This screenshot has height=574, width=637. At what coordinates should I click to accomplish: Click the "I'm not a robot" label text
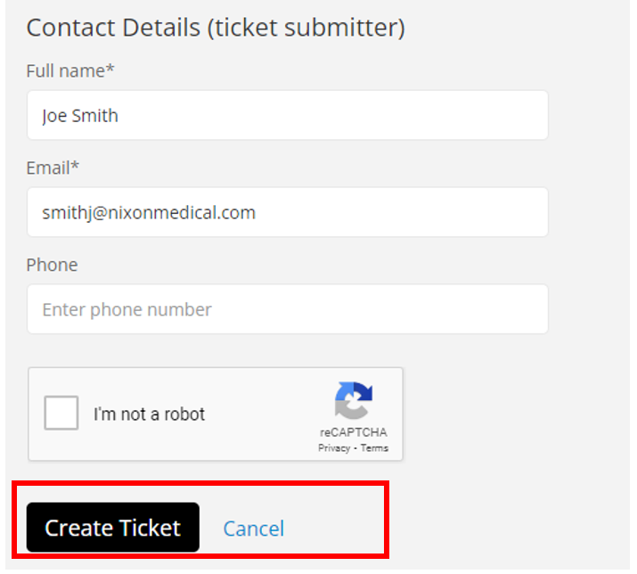coord(149,414)
